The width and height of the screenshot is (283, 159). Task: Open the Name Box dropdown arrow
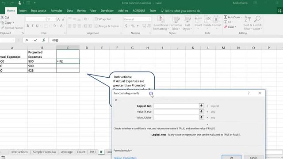13,40
